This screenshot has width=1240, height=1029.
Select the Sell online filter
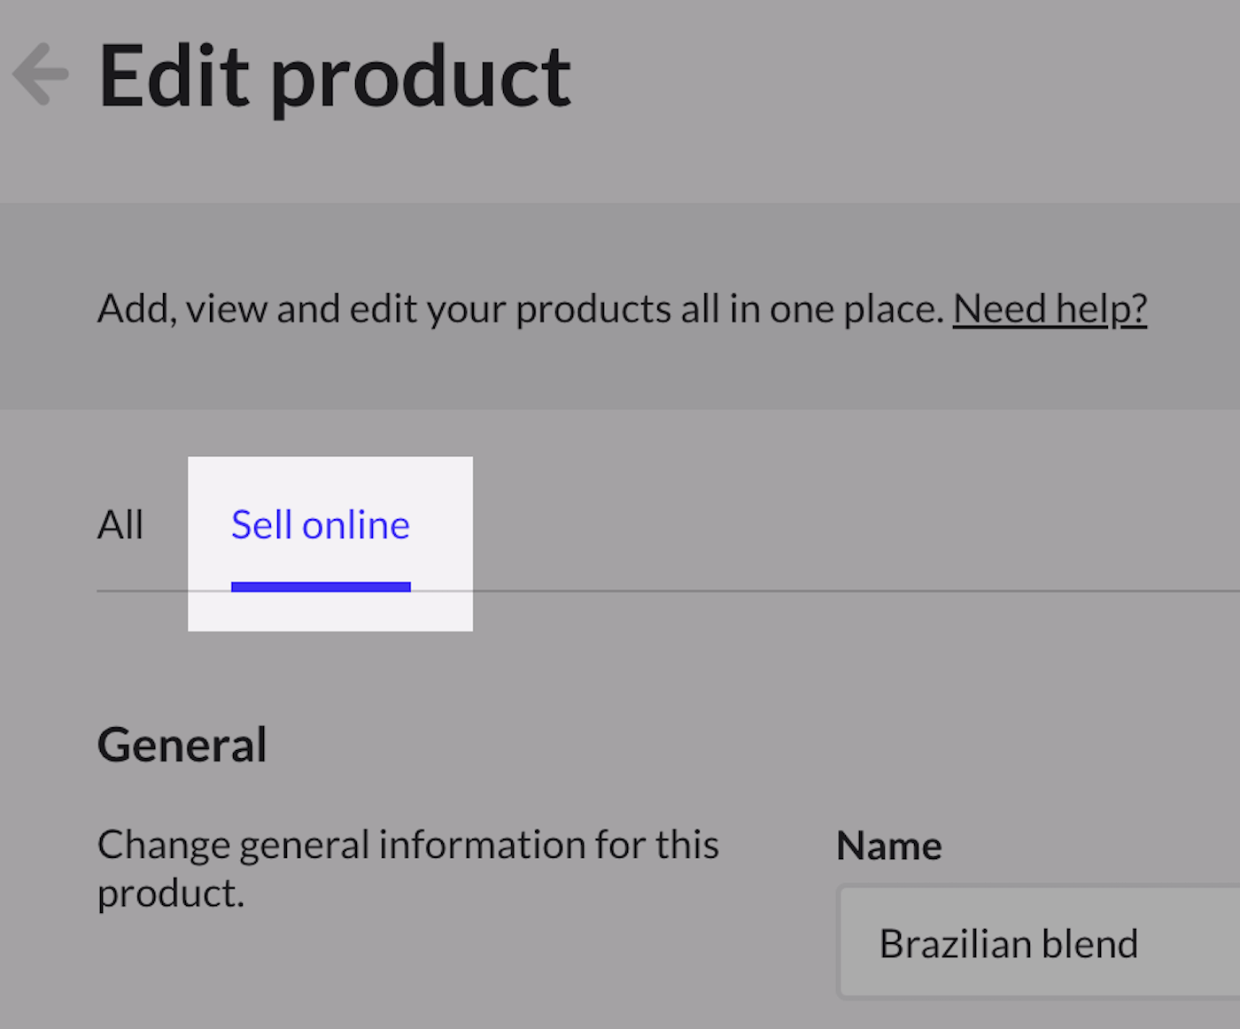pos(320,524)
